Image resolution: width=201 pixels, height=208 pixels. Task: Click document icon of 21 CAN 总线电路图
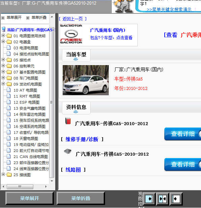click(9, 156)
